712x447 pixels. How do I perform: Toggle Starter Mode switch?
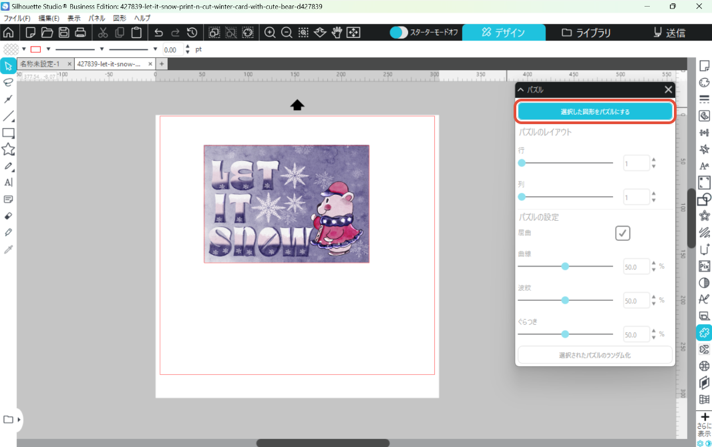click(399, 33)
